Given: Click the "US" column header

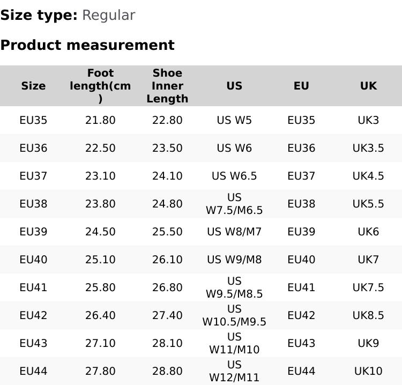Looking at the screenshot, I should pyautogui.click(x=234, y=86).
